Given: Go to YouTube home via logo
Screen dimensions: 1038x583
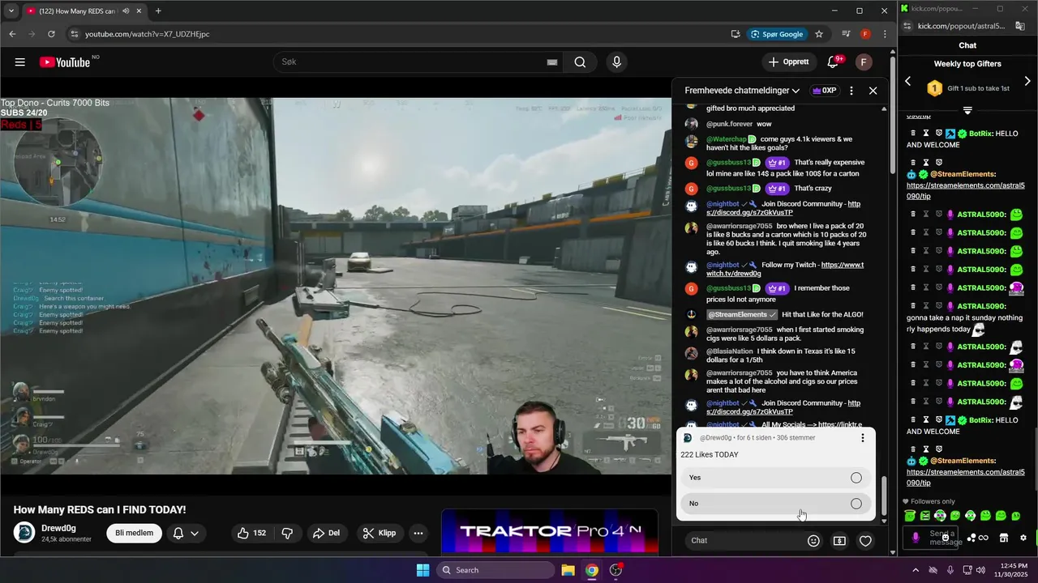Looking at the screenshot, I should 64,62.
